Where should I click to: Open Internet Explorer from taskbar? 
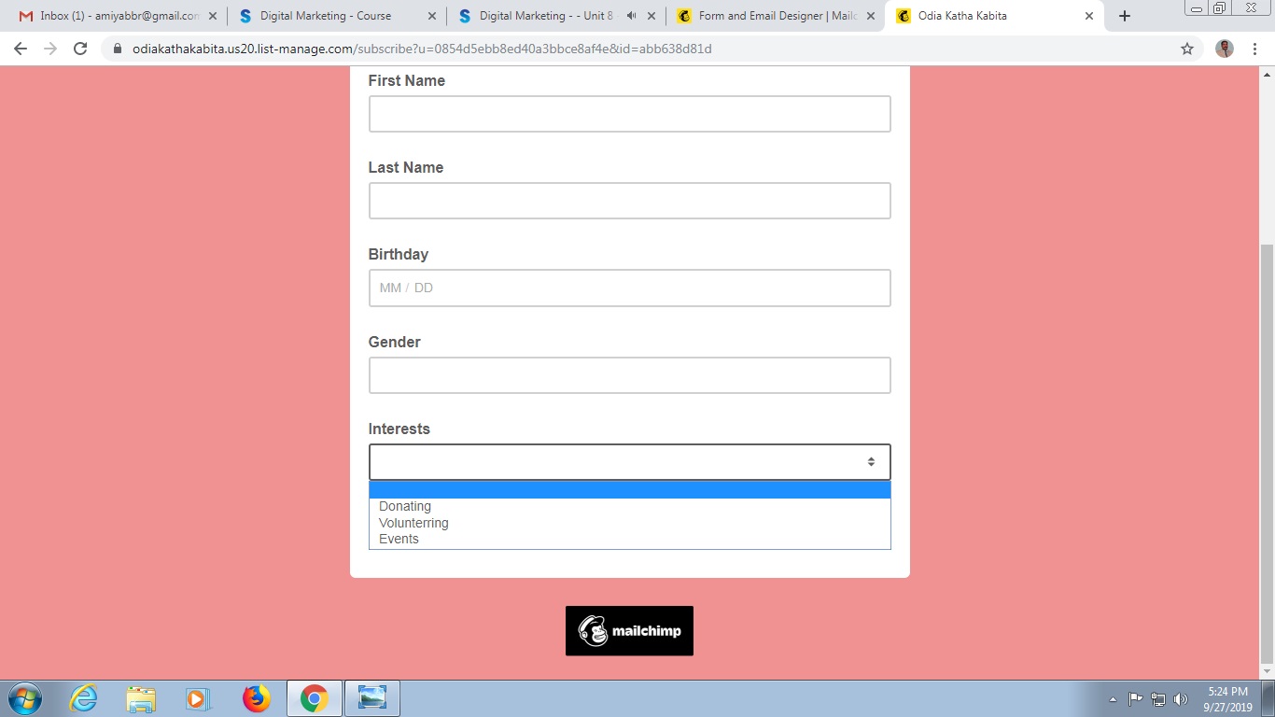coord(84,698)
